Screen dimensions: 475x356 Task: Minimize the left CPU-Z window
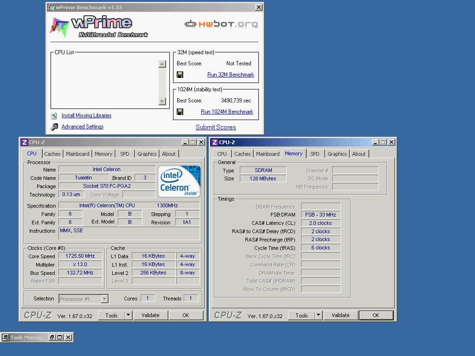[x=186, y=142]
